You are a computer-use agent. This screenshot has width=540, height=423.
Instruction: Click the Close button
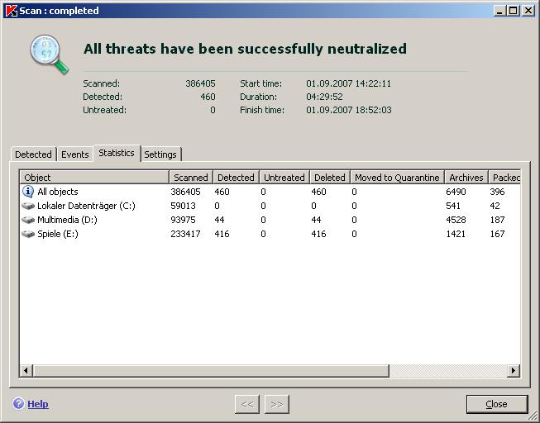pyautogui.click(x=497, y=404)
